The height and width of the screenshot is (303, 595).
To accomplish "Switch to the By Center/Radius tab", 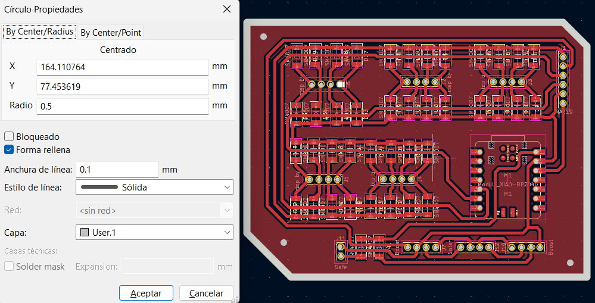I will pos(39,32).
